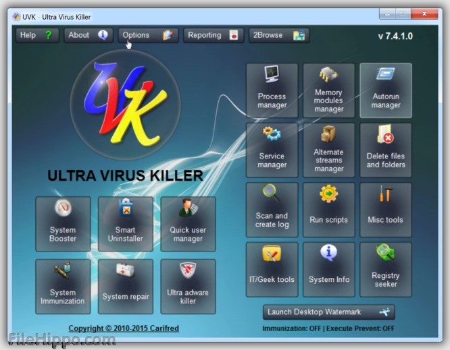
Task: Start System repair
Action: pos(126,287)
